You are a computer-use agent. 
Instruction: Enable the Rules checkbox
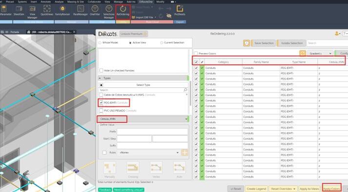[x=104, y=153]
